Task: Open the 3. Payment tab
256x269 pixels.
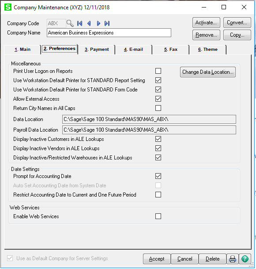Action: (97, 49)
